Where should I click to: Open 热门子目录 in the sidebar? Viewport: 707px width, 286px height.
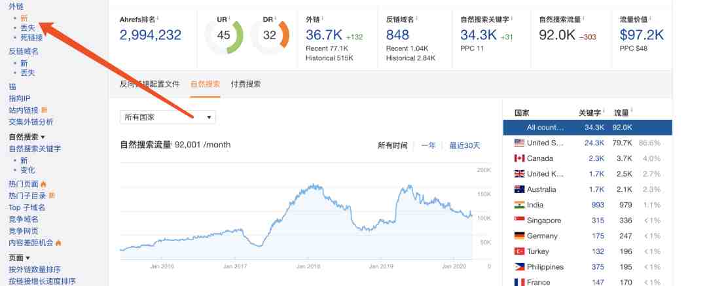[x=27, y=196]
